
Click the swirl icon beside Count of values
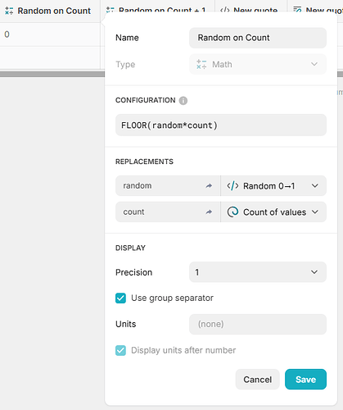232,212
